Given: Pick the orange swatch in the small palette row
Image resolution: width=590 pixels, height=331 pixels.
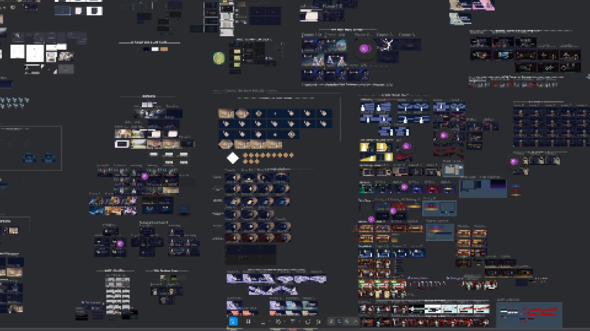Looking at the screenshot, I should (x=164, y=49).
